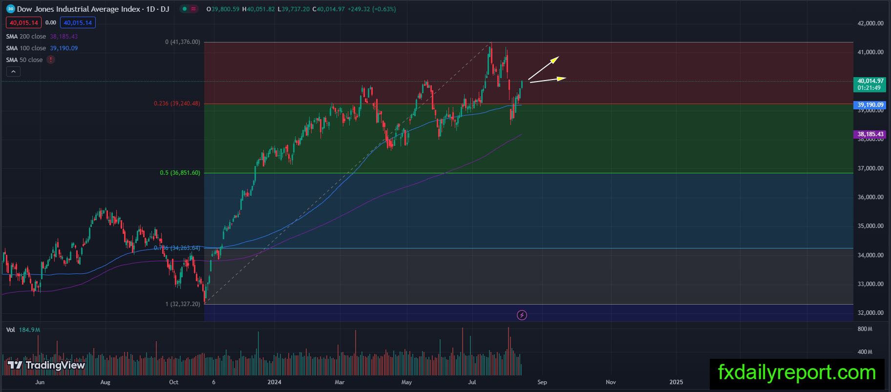Click the close price value 40,014.97 in header
891x392 pixels.
point(331,9)
